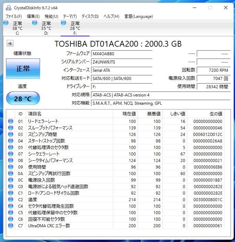Click status icon for 05 代替処理済のセクタ数
The image size is (235, 242).
[11, 147]
